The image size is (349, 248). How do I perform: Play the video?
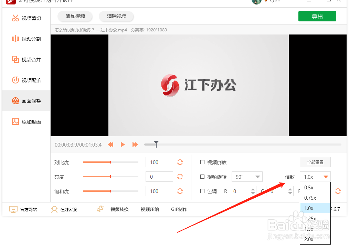pos(123,145)
